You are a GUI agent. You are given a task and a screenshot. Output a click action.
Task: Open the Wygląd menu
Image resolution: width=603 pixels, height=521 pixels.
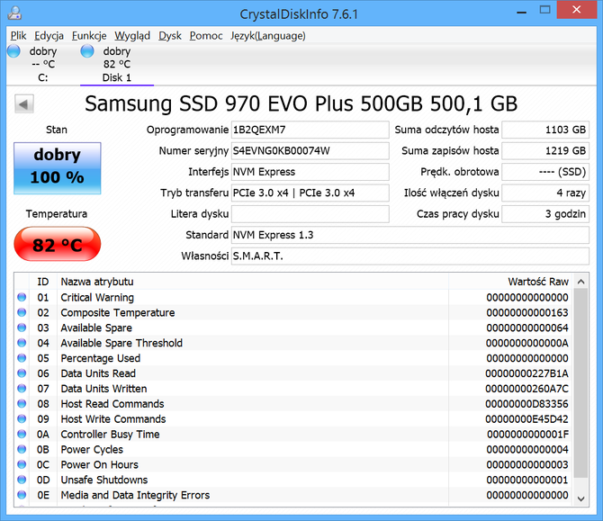pyautogui.click(x=132, y=36)
